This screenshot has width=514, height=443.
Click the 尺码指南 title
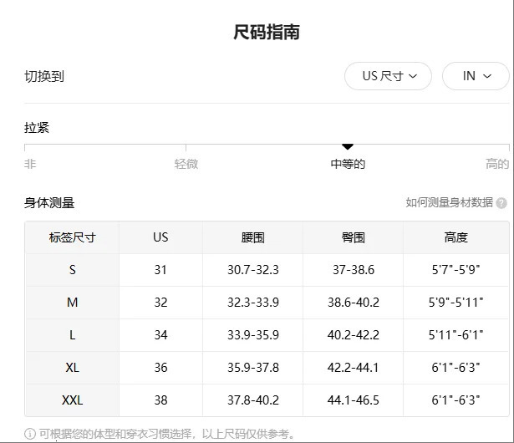pos(266,33)
